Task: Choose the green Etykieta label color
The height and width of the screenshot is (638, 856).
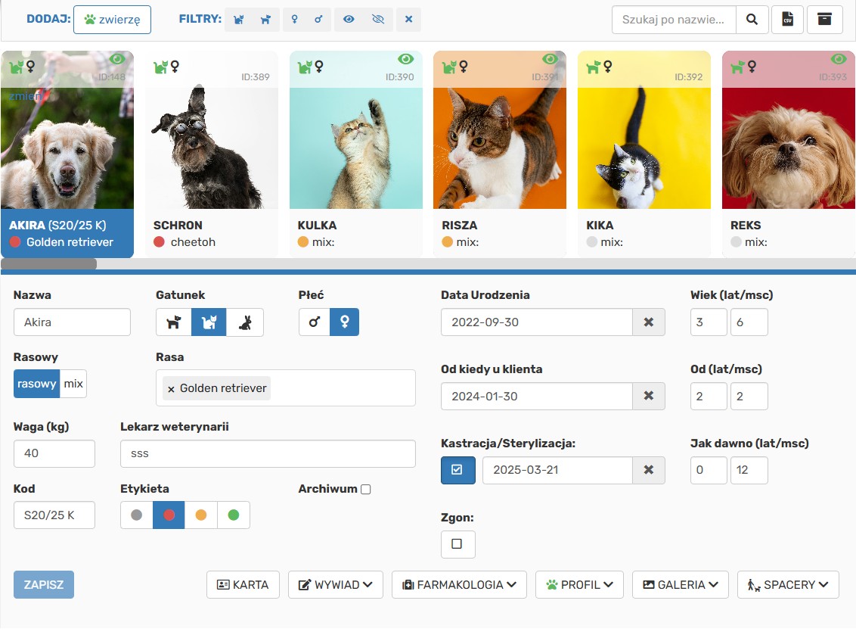Action: tap(234, 515)
